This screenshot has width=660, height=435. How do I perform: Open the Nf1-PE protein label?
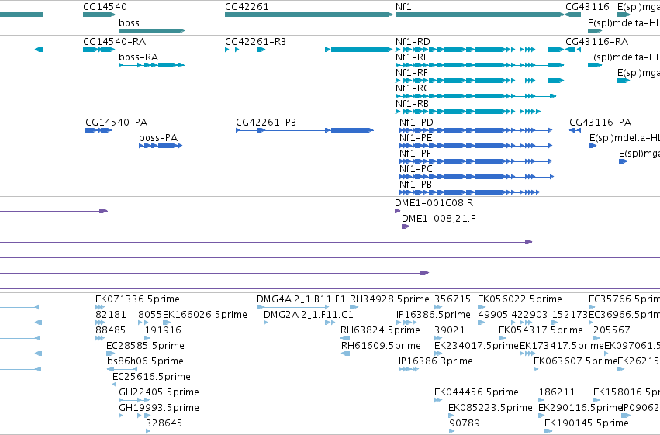pyautogui.click(x=416, y=138)
